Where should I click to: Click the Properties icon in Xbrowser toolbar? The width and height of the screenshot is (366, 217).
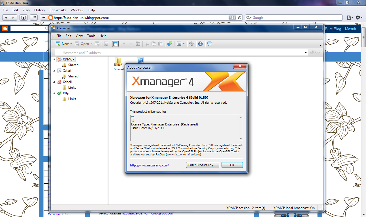pyautogui.click(x=107, y=44)
